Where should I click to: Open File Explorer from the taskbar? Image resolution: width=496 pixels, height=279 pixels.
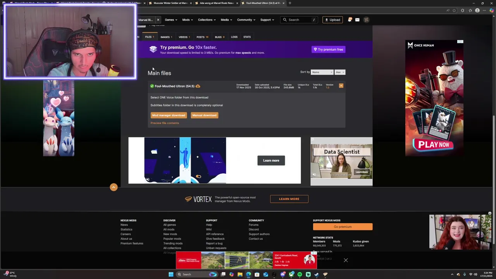tap(240, 274)
